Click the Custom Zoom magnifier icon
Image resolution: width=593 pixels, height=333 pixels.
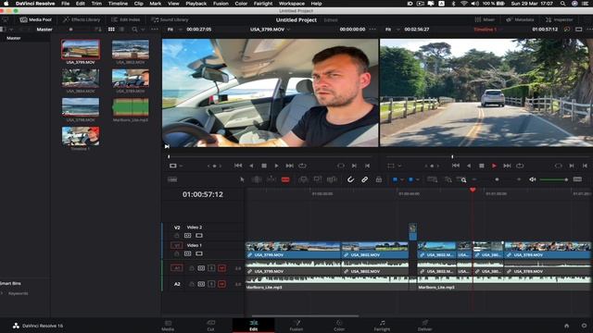461,179
